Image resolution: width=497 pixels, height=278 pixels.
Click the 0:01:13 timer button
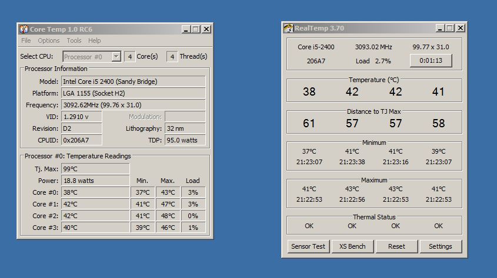[431, 60]
